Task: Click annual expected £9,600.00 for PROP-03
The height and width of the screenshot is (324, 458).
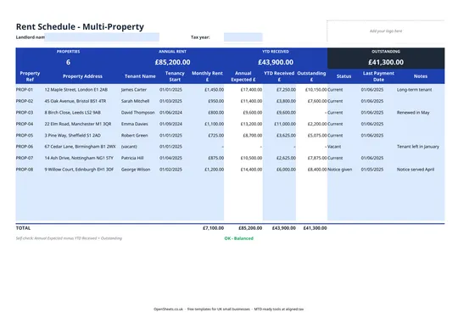Action: [253, 113]
